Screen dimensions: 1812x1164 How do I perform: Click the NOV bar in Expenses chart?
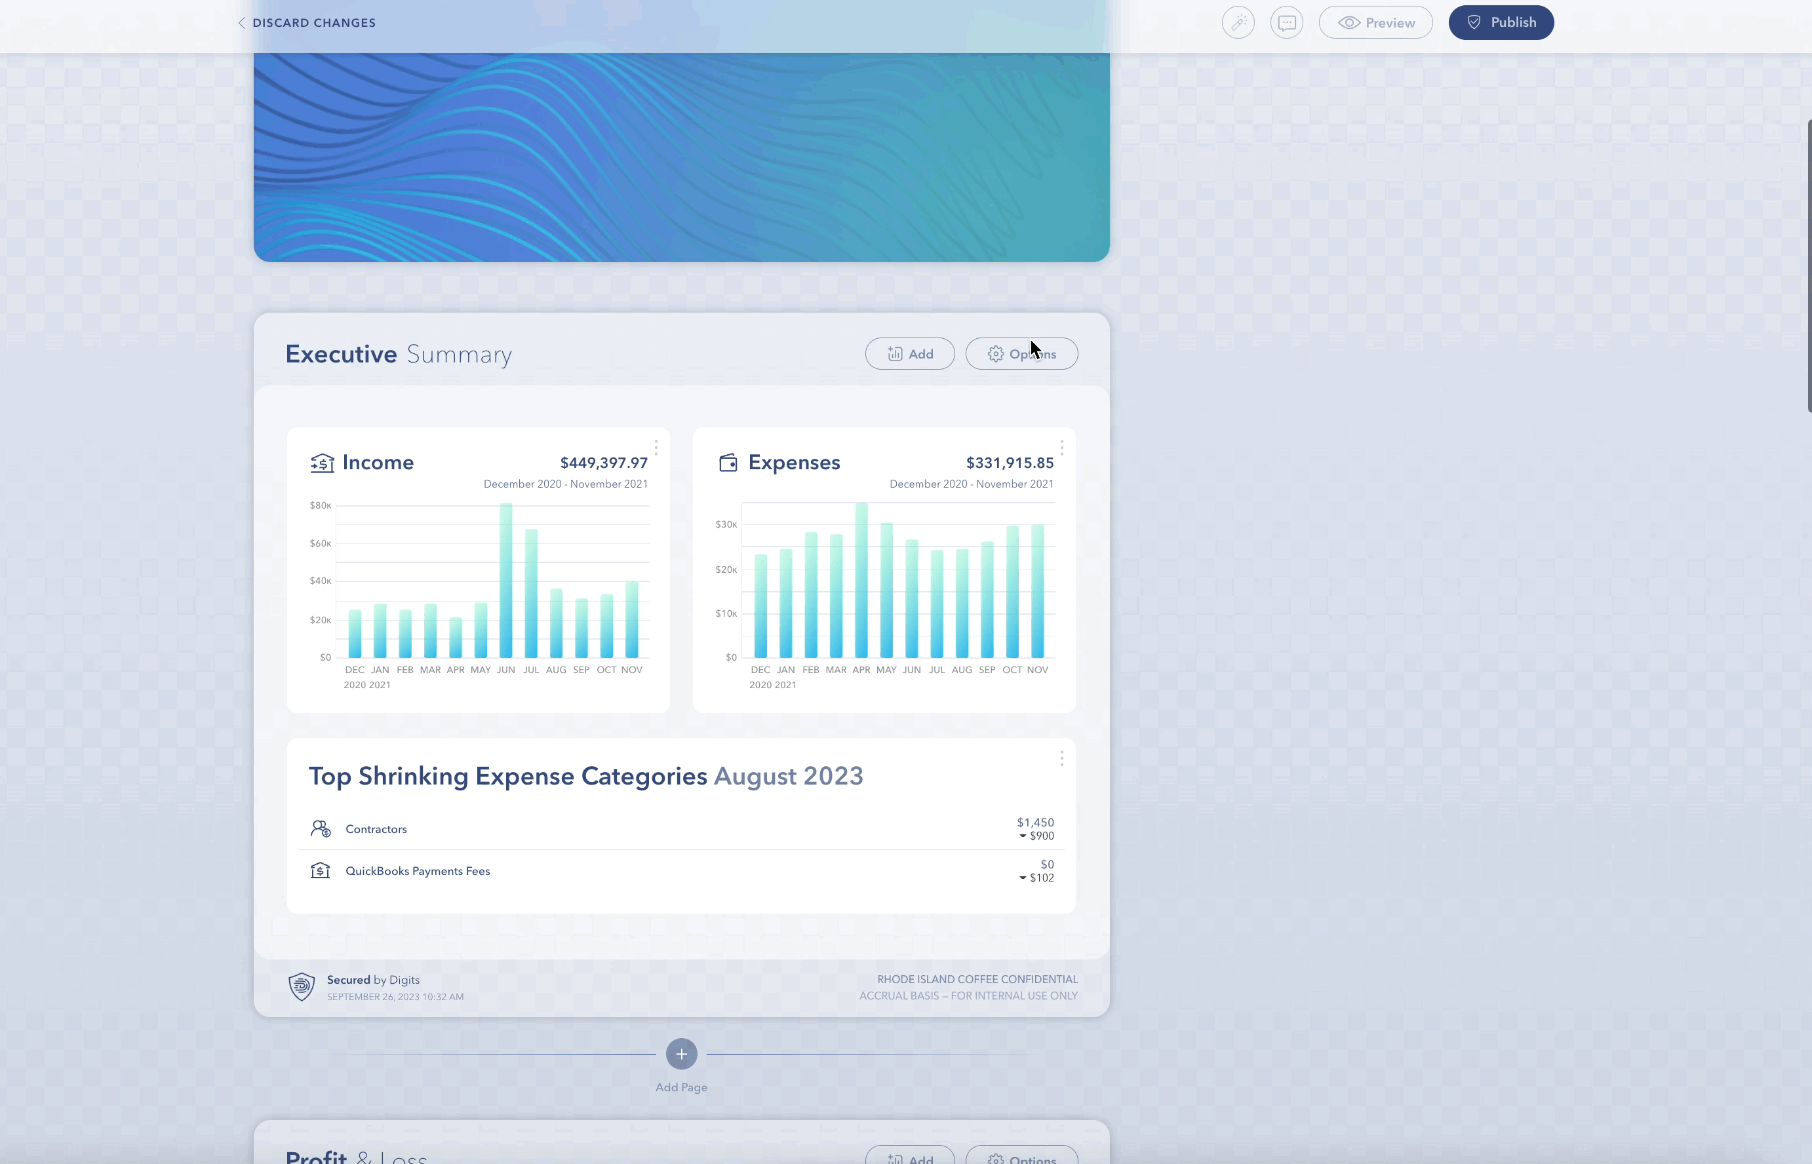[1038, 591]
